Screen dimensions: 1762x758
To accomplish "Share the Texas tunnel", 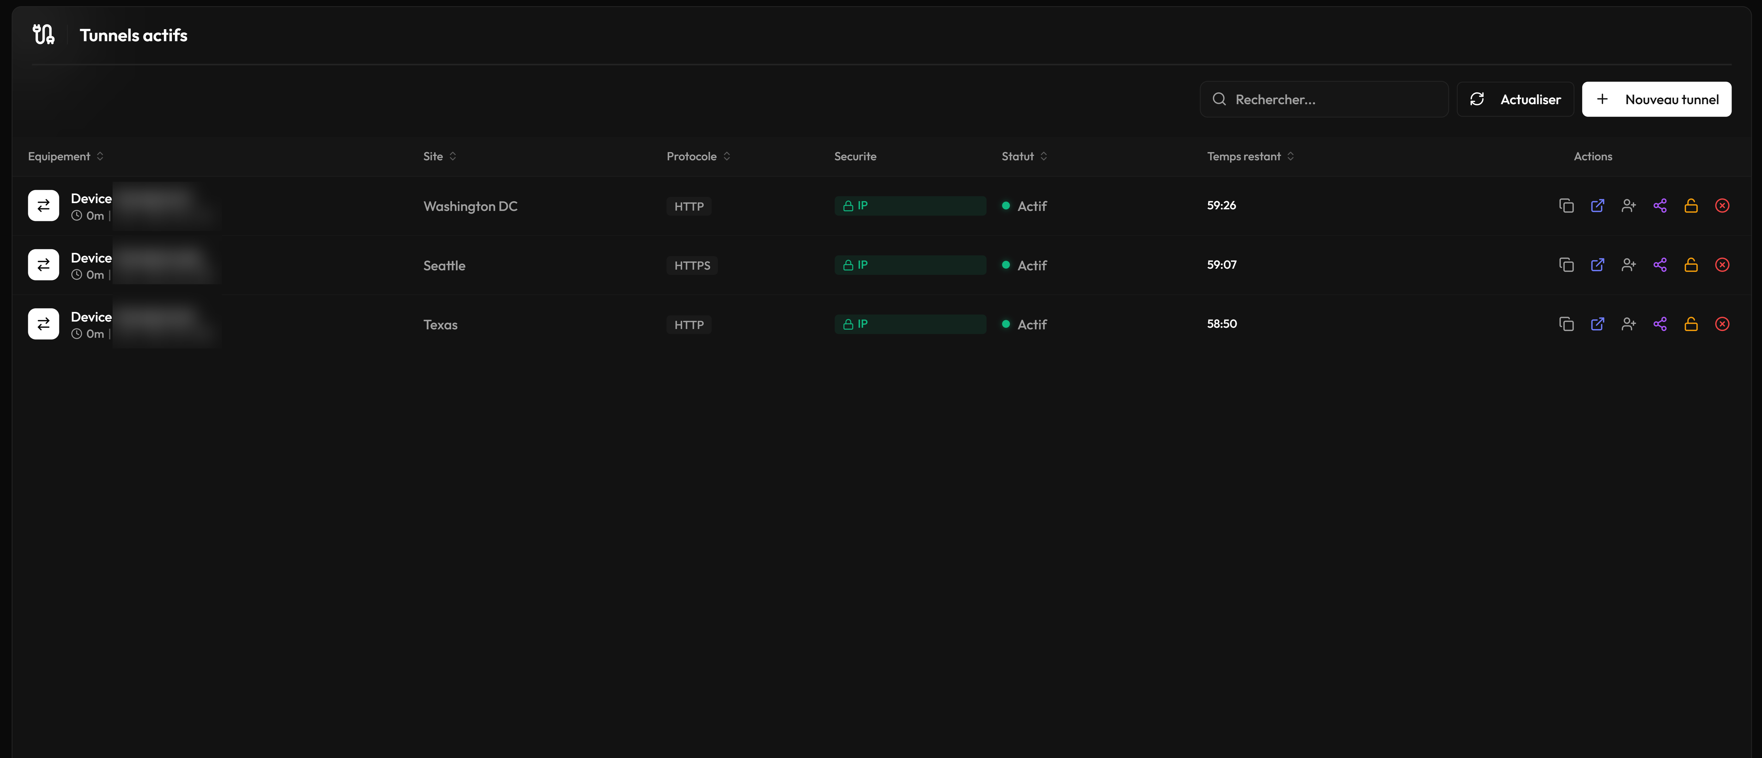I will (x=1660, y=324).
